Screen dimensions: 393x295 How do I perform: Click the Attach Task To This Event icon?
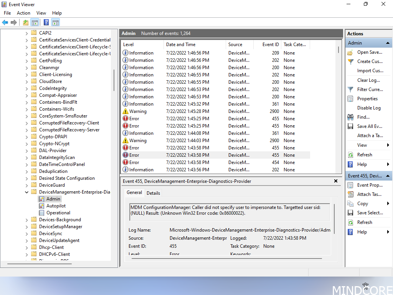(350, 194)
